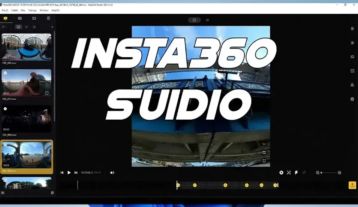Open the third right sidebar icon
Viewport: 358px width, 207px height.
point(352,57)
